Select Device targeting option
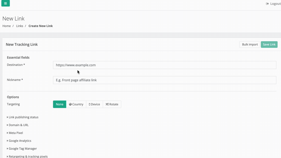The image size is (281, 158). coord(94,104)
